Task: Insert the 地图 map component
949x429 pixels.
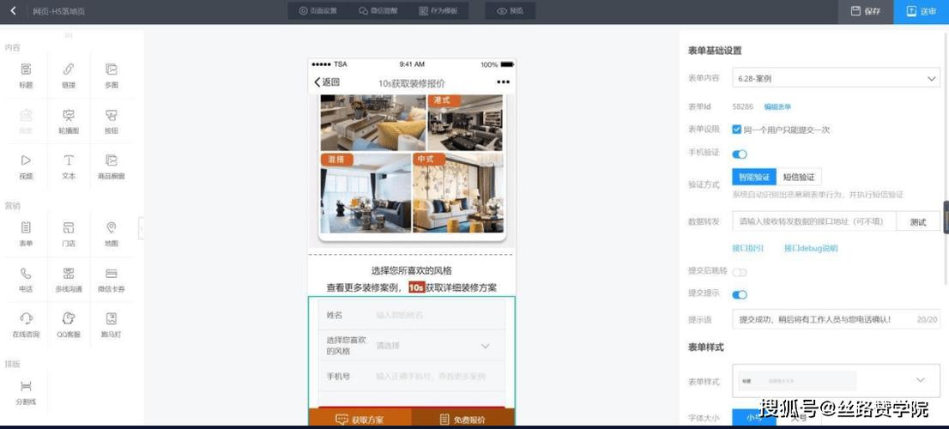Action: (x=112, y=234)
